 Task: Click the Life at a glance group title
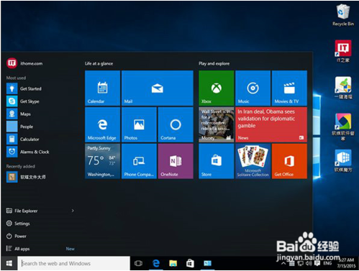pyautogui.click(x=99, y=63)
